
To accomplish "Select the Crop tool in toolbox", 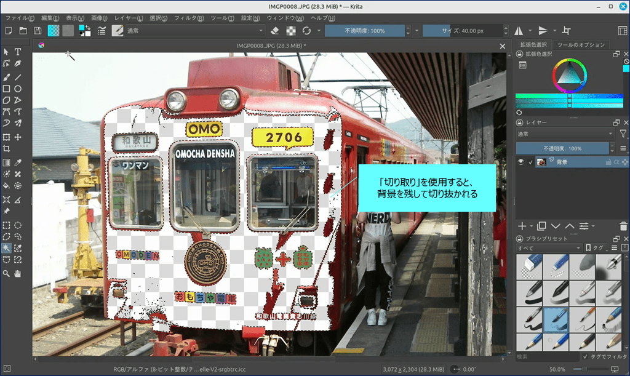I will (6, 149).
